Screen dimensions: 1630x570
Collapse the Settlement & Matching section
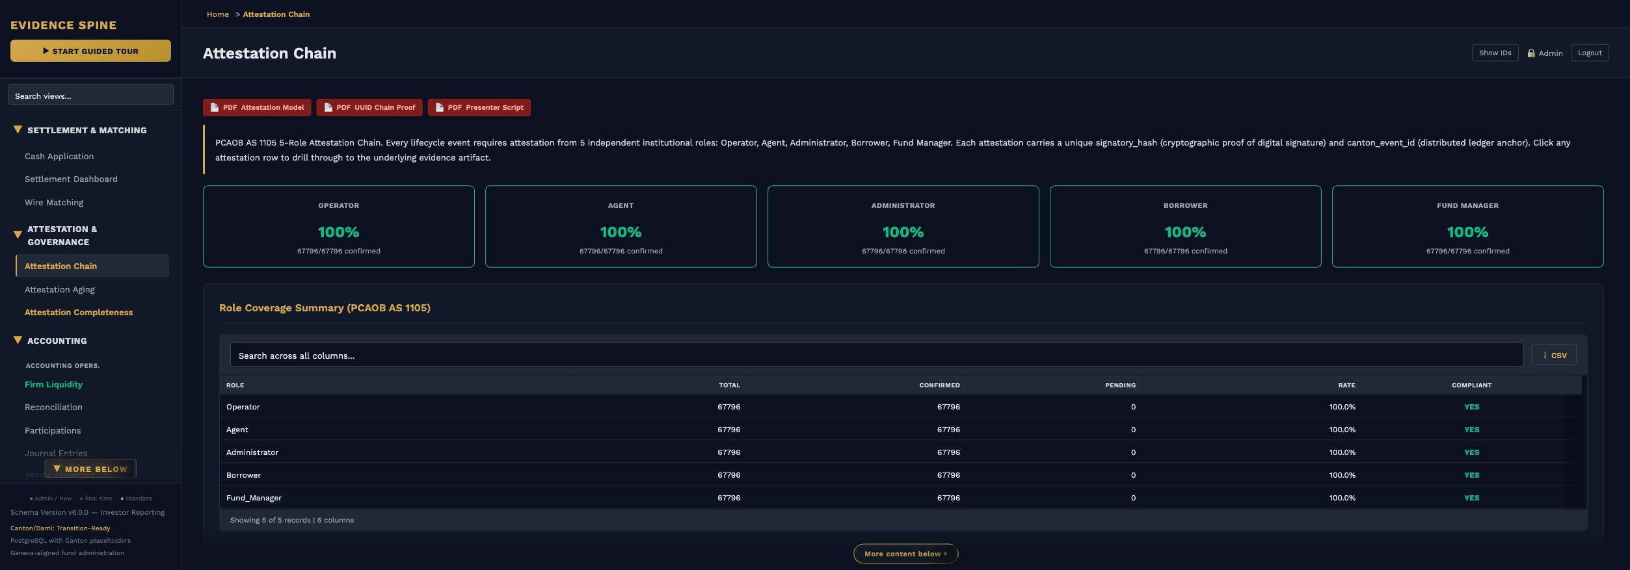tap(18, 130)
